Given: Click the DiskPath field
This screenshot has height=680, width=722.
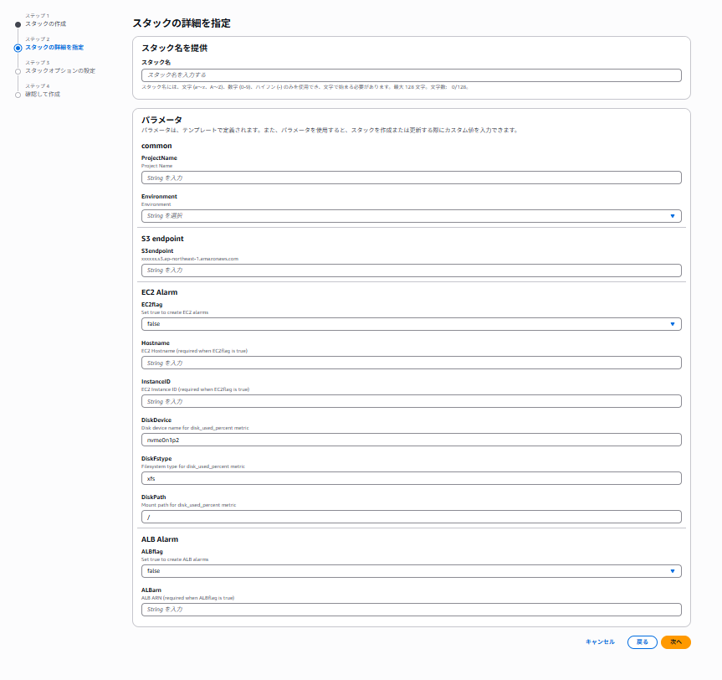Looking at the screenshot, I should click(x=411, y=517).
